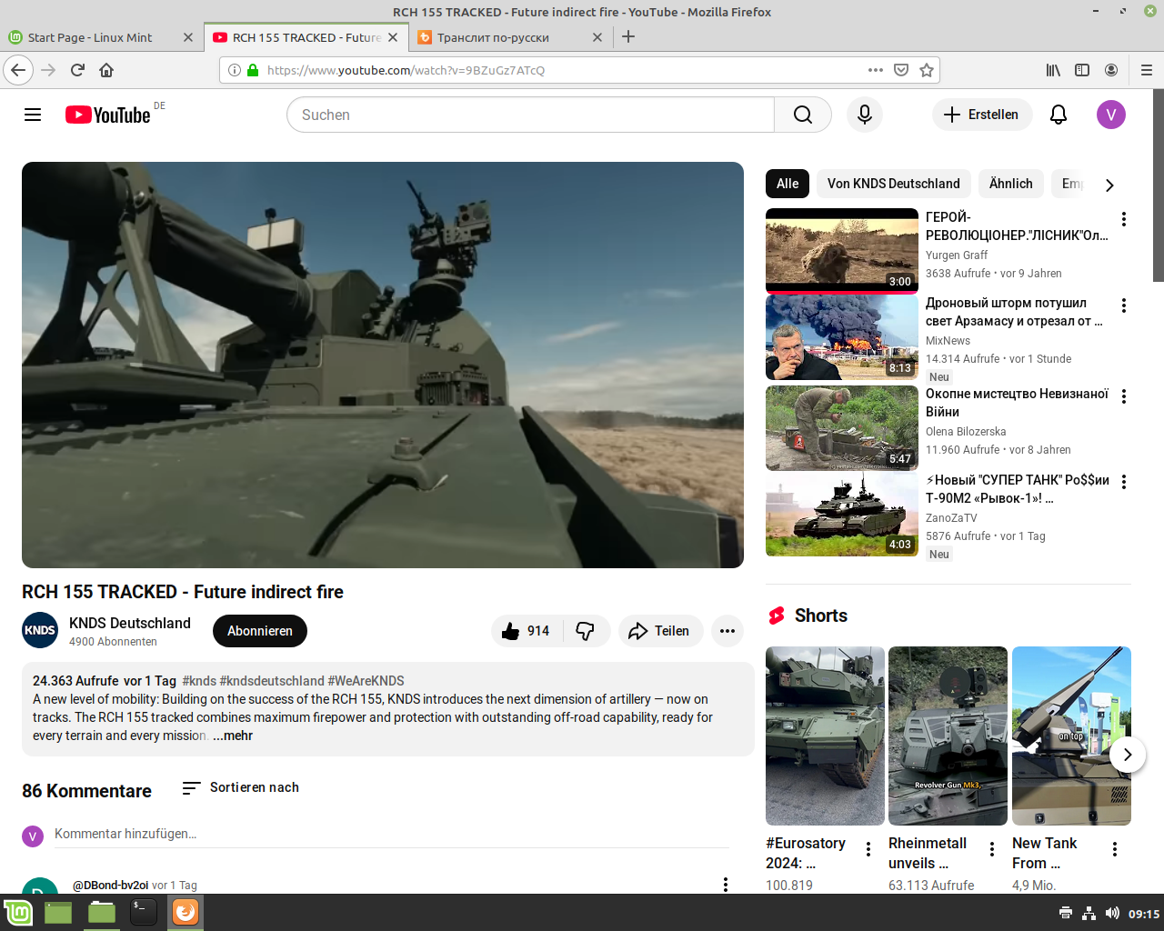Open options for Окопне мистецтво video
Viewport: 1164px width, 931px height.
(1124, 396)
